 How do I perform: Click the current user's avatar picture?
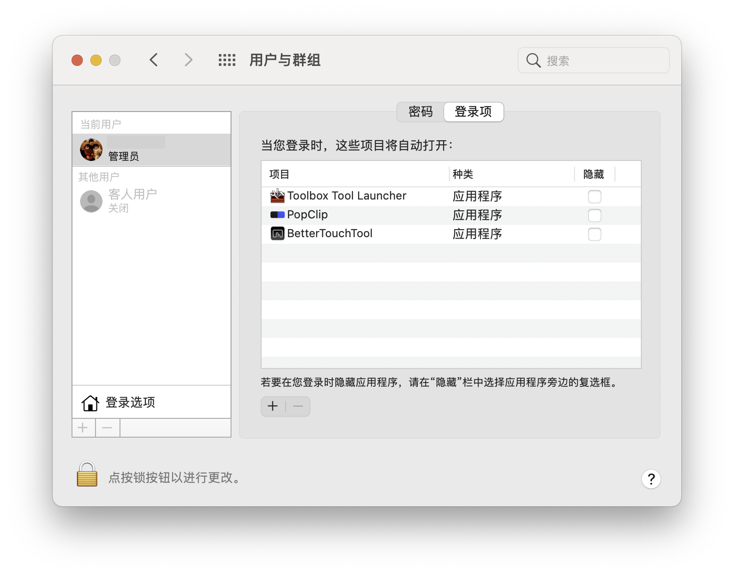[x=91, y=150]
